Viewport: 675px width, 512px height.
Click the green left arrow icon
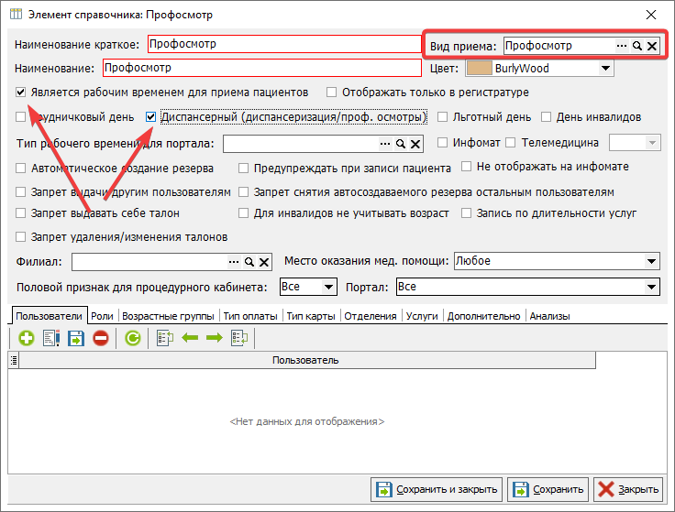[x=190, y=338]
